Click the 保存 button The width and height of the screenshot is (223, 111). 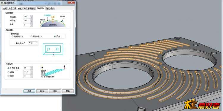55,91
